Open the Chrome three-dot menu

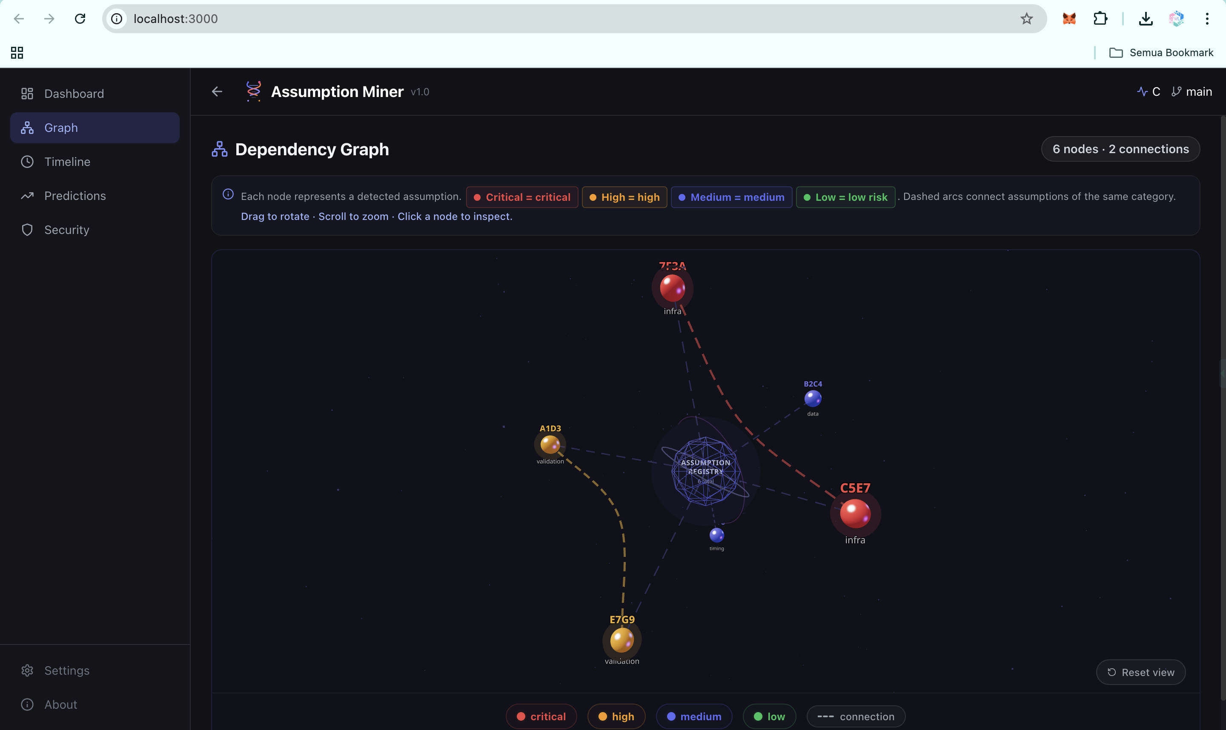coord(1207,19)
